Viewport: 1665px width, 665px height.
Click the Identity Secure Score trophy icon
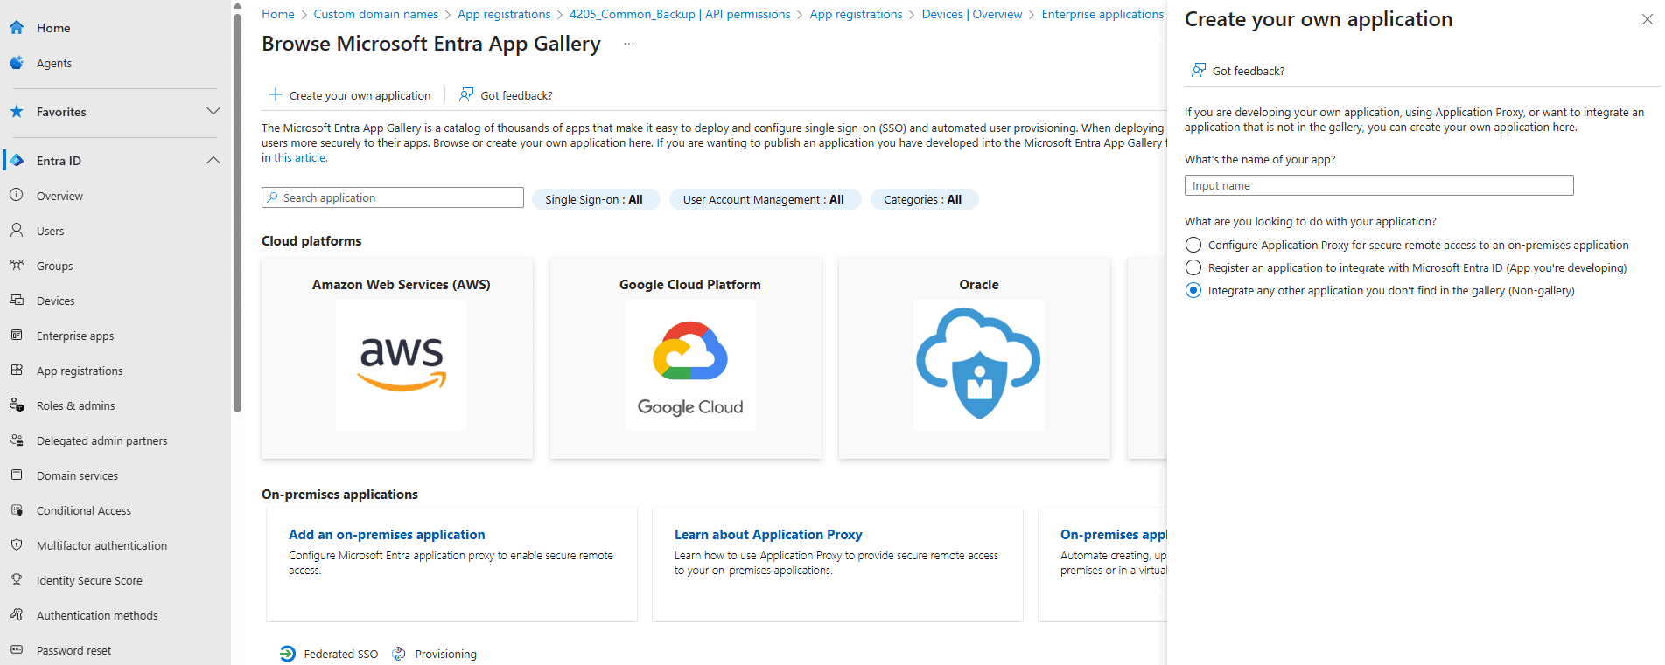point(17,580)
